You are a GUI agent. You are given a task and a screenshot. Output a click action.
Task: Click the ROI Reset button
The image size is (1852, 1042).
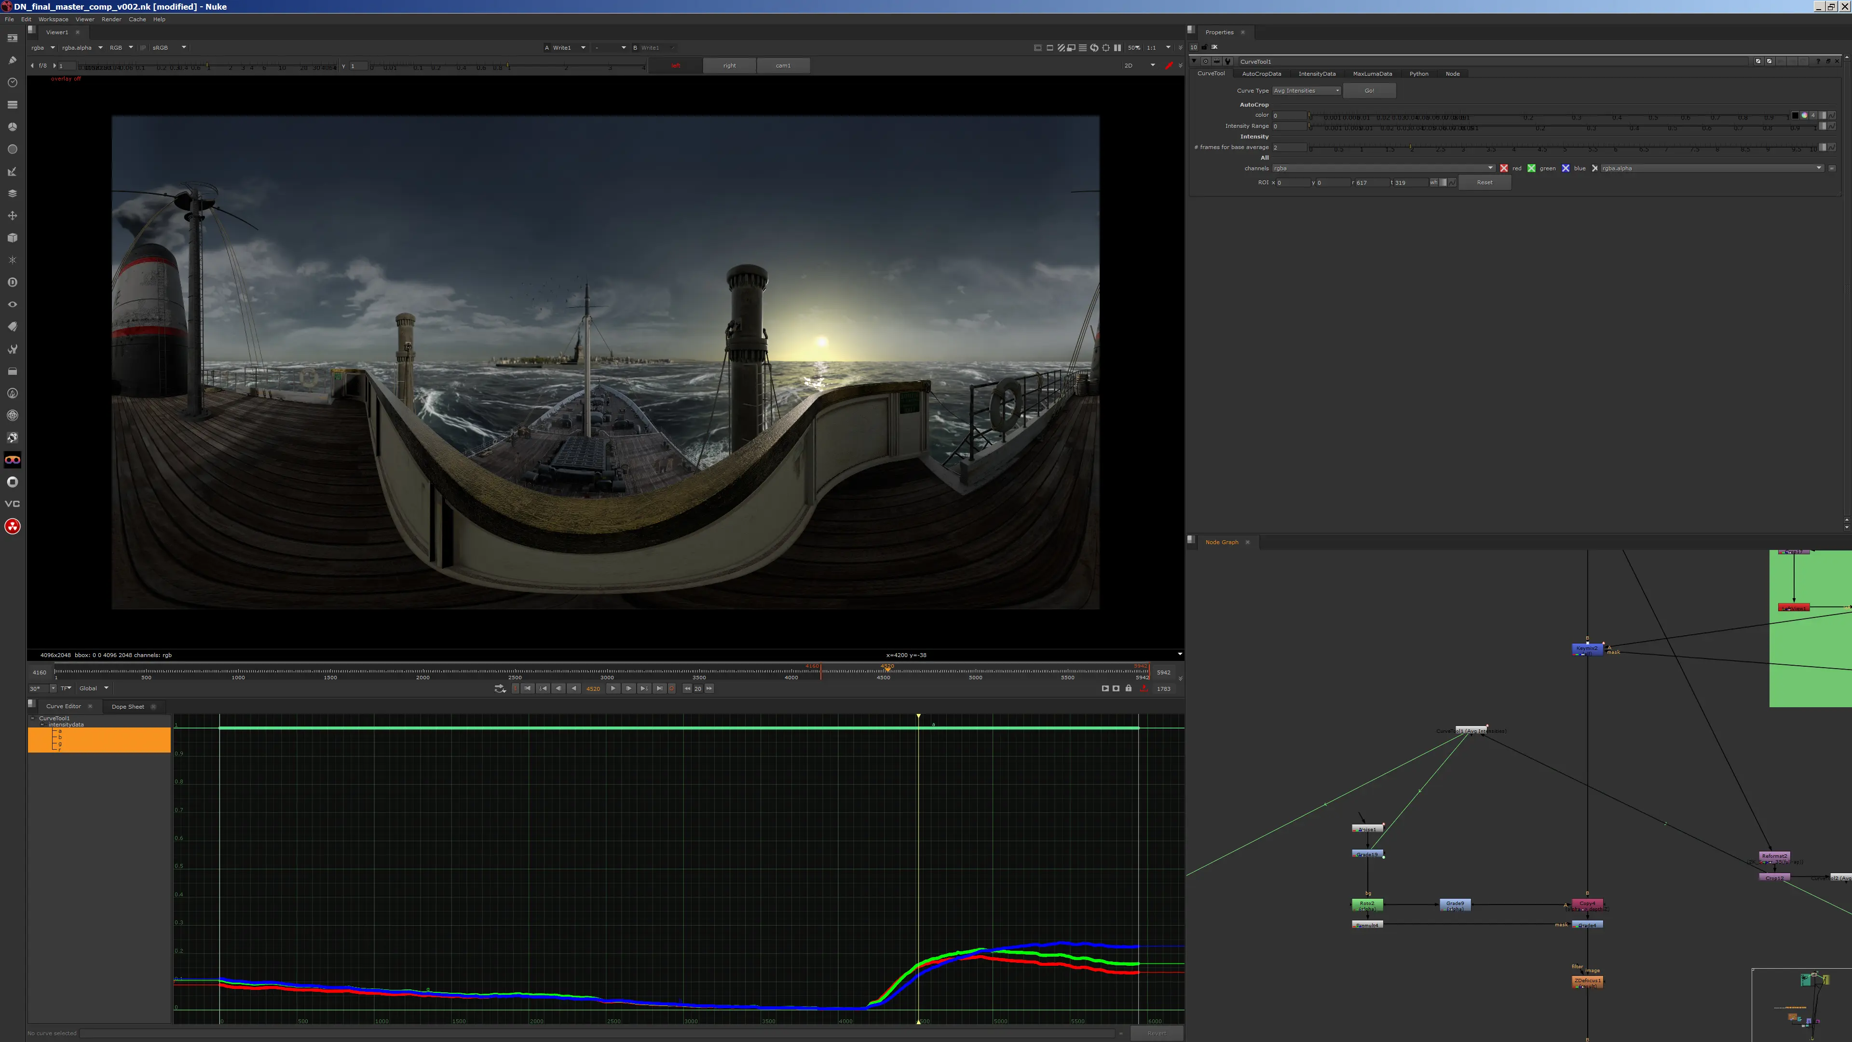[1484, 183]
